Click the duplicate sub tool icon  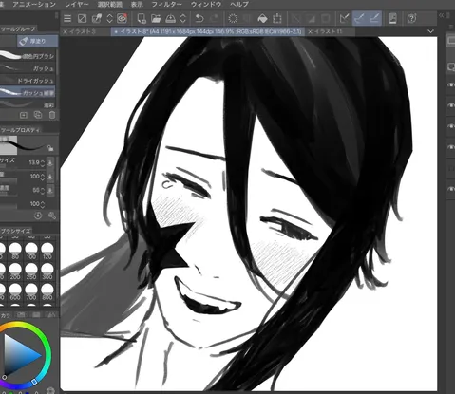click(x=38, y=115)
